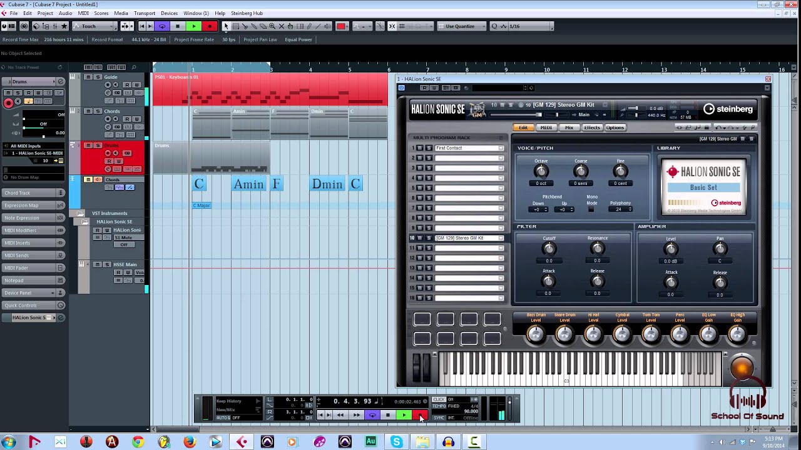Select the Glue tool in toolbar
The image size is (801, 450).
click(254, 26)
